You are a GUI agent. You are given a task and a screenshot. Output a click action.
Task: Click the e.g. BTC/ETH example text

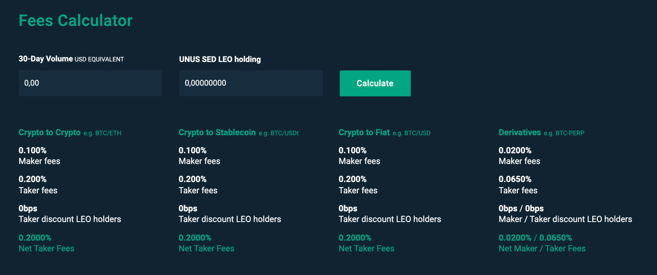tap(103, 133)
